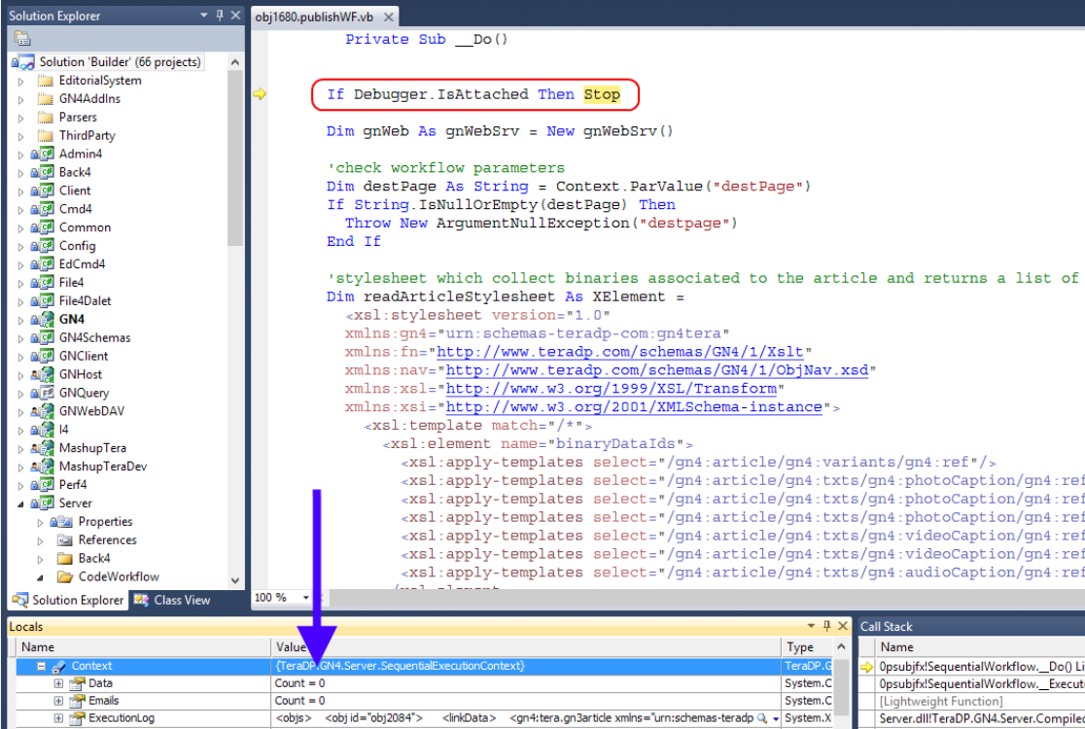The height and width of the screenshot is (729, 1085).
Task: Pin the Solution Explorer panel
Action: 220,16
